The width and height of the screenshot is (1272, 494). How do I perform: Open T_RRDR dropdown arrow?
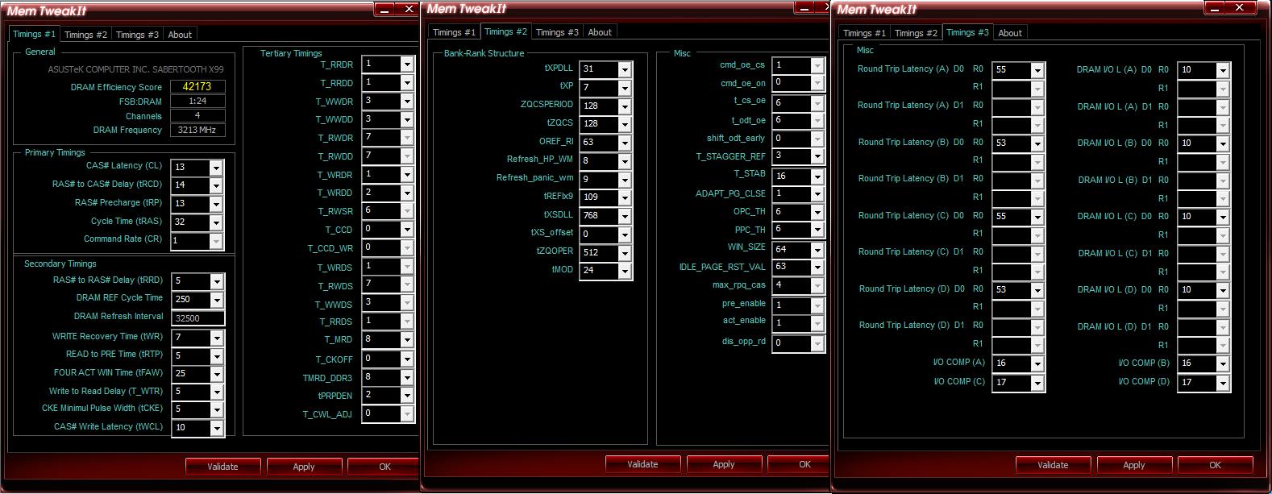click(x=407, y=64)
